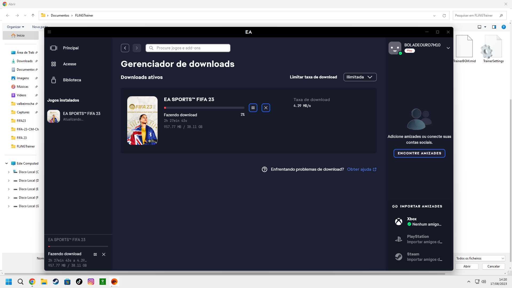
Task: Click Documentos in the breadcrumb path
Action: [x=60, y=15]
